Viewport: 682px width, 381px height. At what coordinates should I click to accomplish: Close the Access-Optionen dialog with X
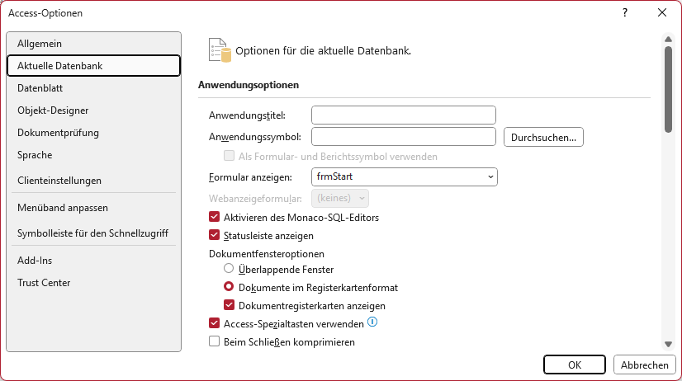[x=662, y=12]
